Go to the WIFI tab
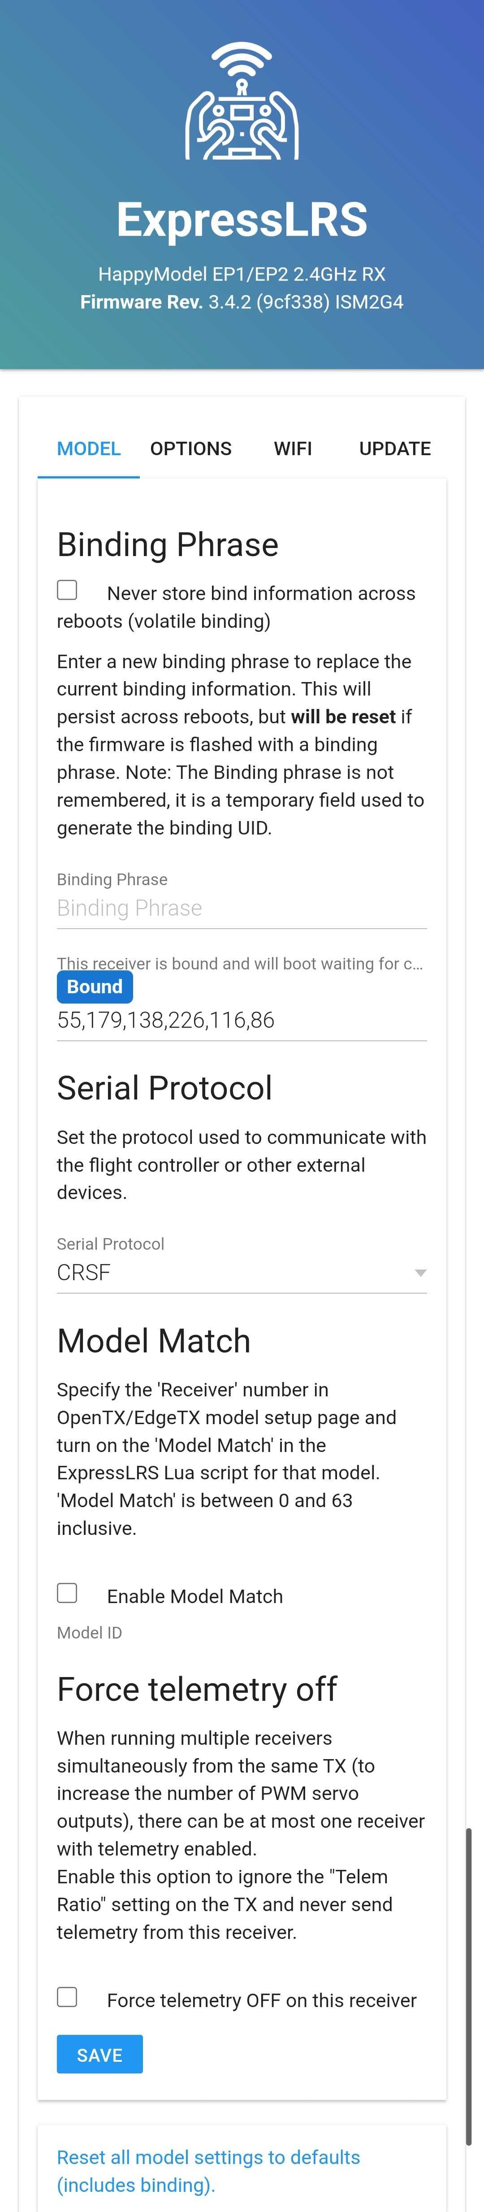Screen dimensions: 484x2212 point(293,448)
